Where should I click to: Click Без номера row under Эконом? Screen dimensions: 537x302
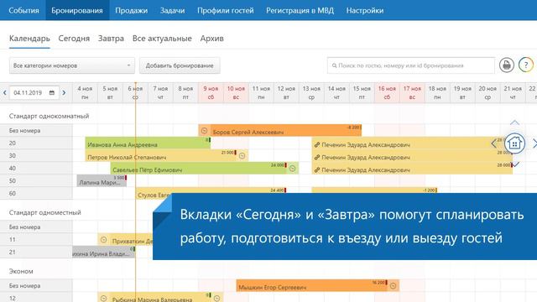(x=36, y=285)
